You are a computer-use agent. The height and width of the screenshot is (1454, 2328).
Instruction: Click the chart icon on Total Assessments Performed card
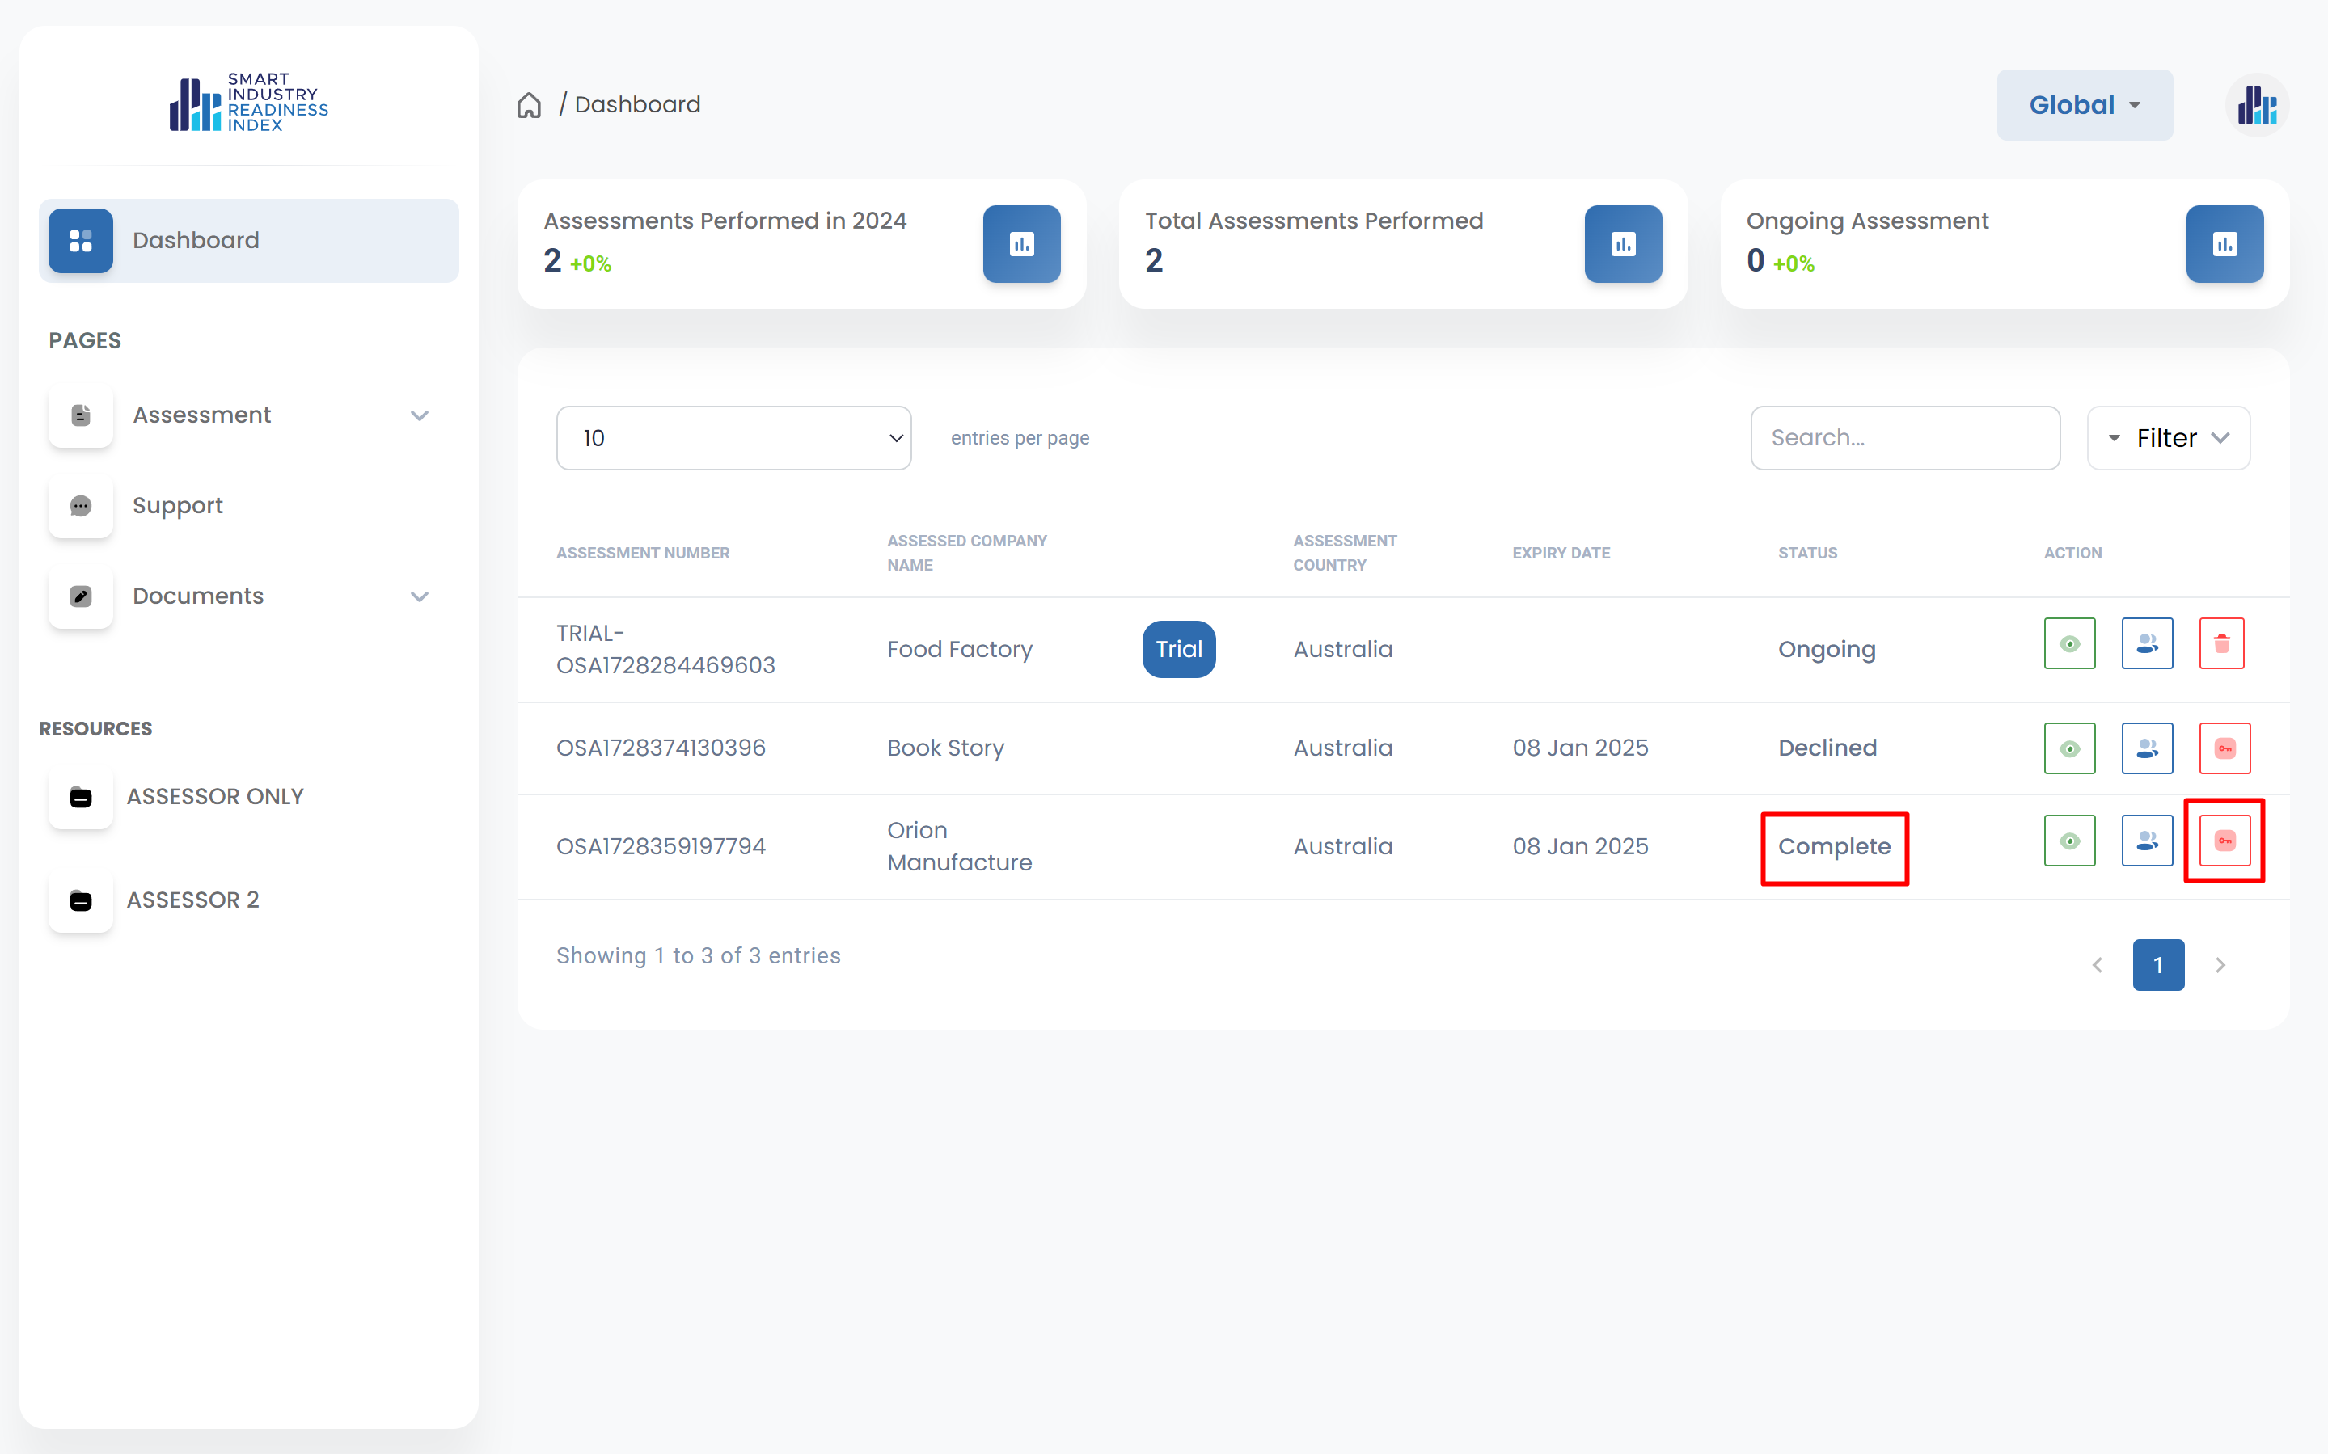click(1622, 244)
